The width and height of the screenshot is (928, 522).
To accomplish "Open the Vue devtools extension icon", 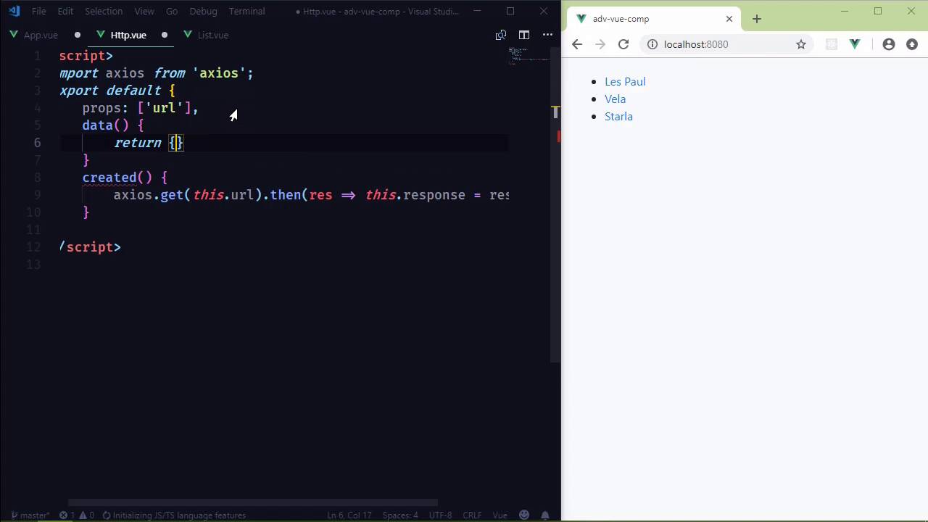I will [x=855, y=44].
